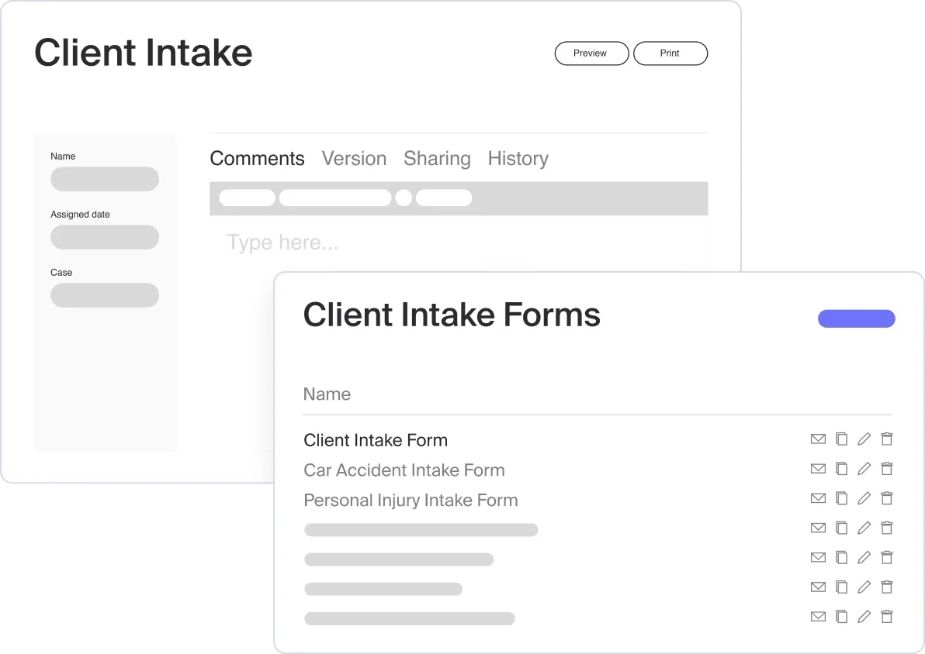Switch to the Comments tab

point(257,159)
